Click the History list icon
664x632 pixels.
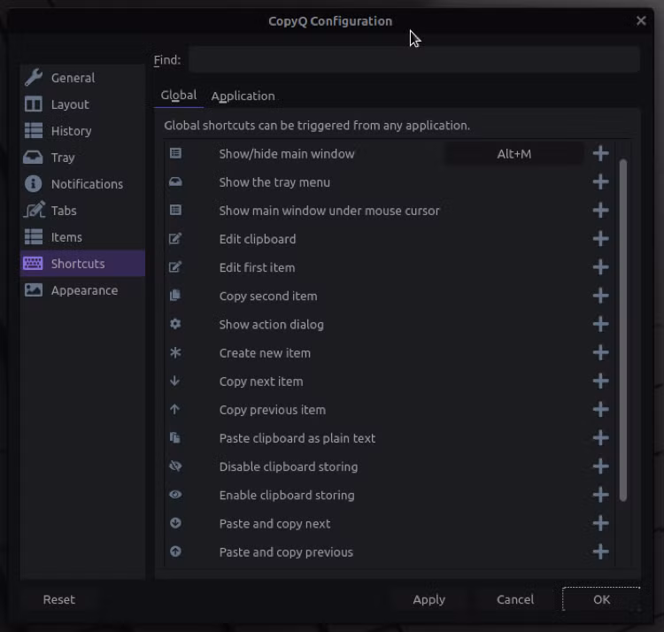[x=34, y=131]
